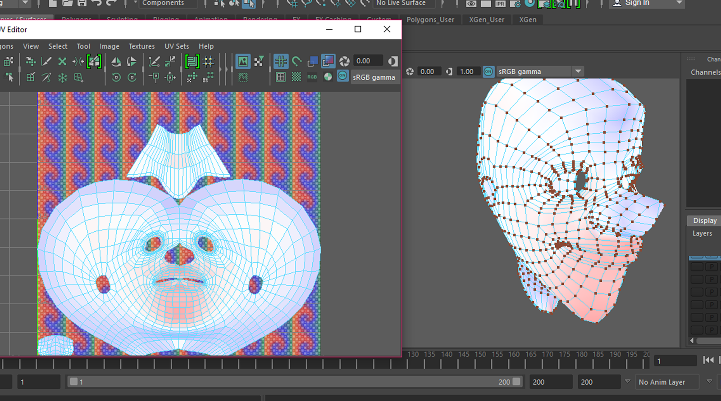The height and width of the screenshot is (401, 721).
Task: Click the go to start playback button
Action: tap(708, 360)
